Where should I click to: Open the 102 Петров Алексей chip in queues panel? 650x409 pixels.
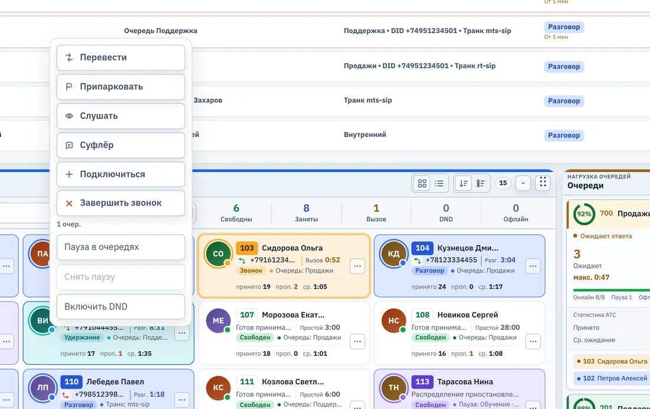click(612, 378)
